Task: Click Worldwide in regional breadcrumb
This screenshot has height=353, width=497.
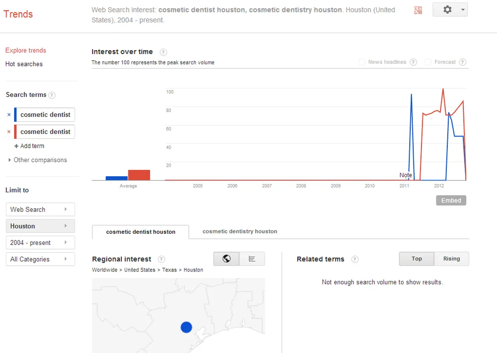Action: (x=105, y=270)
